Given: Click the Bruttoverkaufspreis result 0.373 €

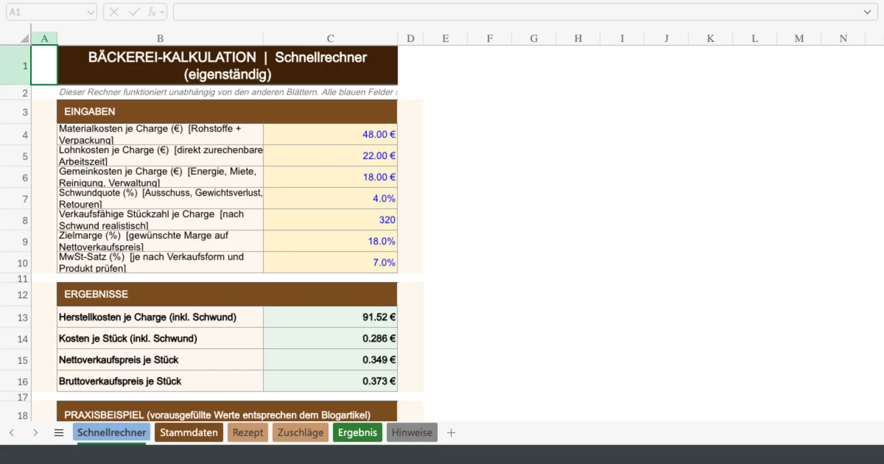Looking at the screenshot, I should pyautogui.click(x=330, y=381).
